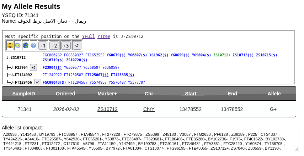Image resolution: width=304 pixels, height=156 pixels.
Task: Click the 71341 sample ID cell
Action: point(25,109)
